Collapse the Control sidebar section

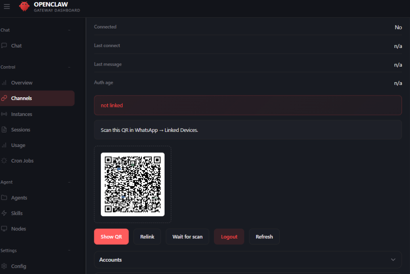(x=69, y=67)
